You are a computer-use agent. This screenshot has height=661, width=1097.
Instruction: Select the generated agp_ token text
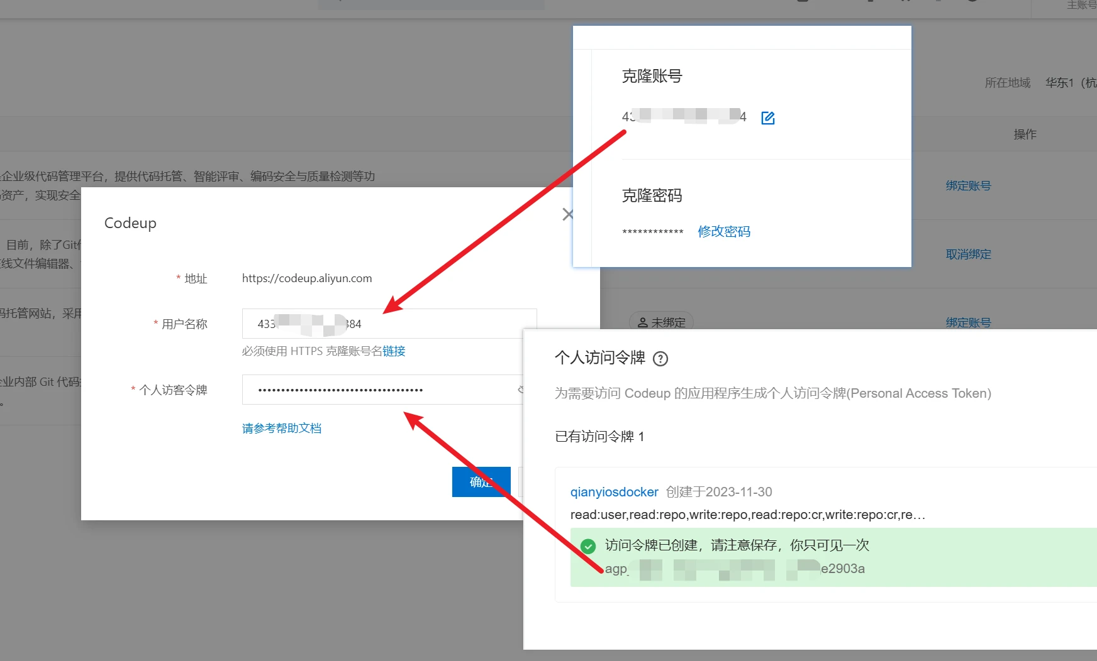coord(735,569)
